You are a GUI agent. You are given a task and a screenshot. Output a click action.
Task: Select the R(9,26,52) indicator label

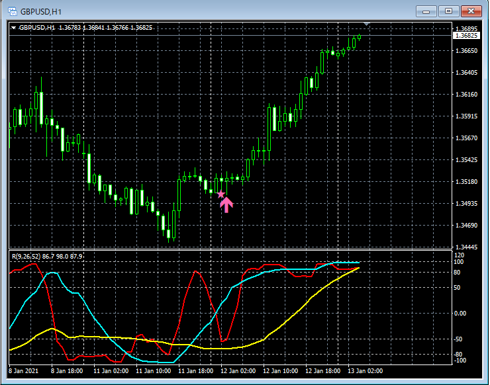point(24,255)
